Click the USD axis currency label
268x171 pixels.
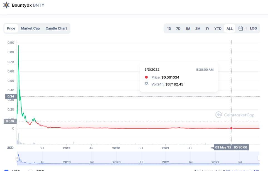[x=10, y=148]
